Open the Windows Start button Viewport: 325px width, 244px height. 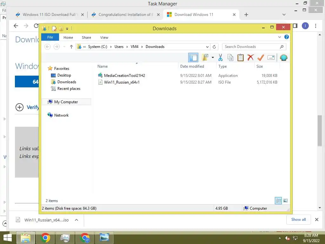coord(8,238)
